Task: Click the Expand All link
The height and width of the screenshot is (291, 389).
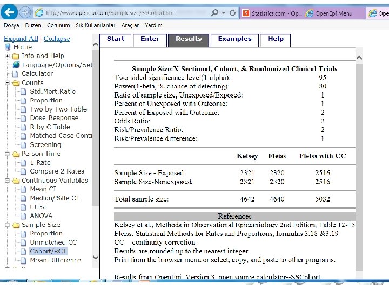Action: 21,38
